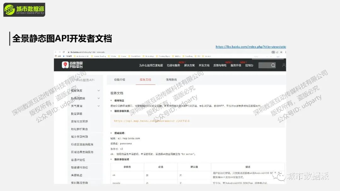Click the 服务文档 section heading
This screenshot has height=191, width=340.
[x=117, y=93]
